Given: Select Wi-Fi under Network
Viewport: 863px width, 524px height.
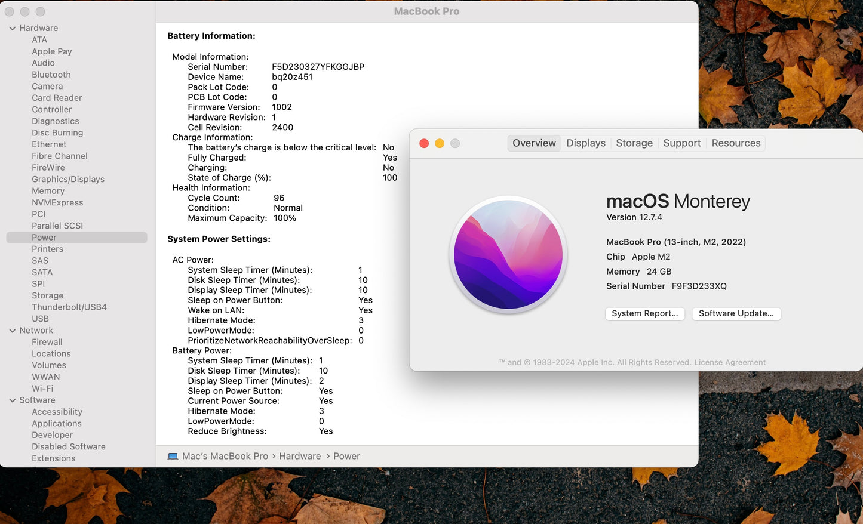Looking at the screenshot, I should point(42,389).
